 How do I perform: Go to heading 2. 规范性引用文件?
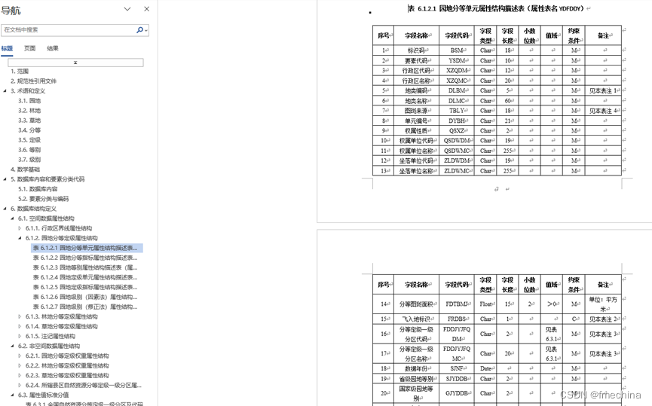click(34, 81)
